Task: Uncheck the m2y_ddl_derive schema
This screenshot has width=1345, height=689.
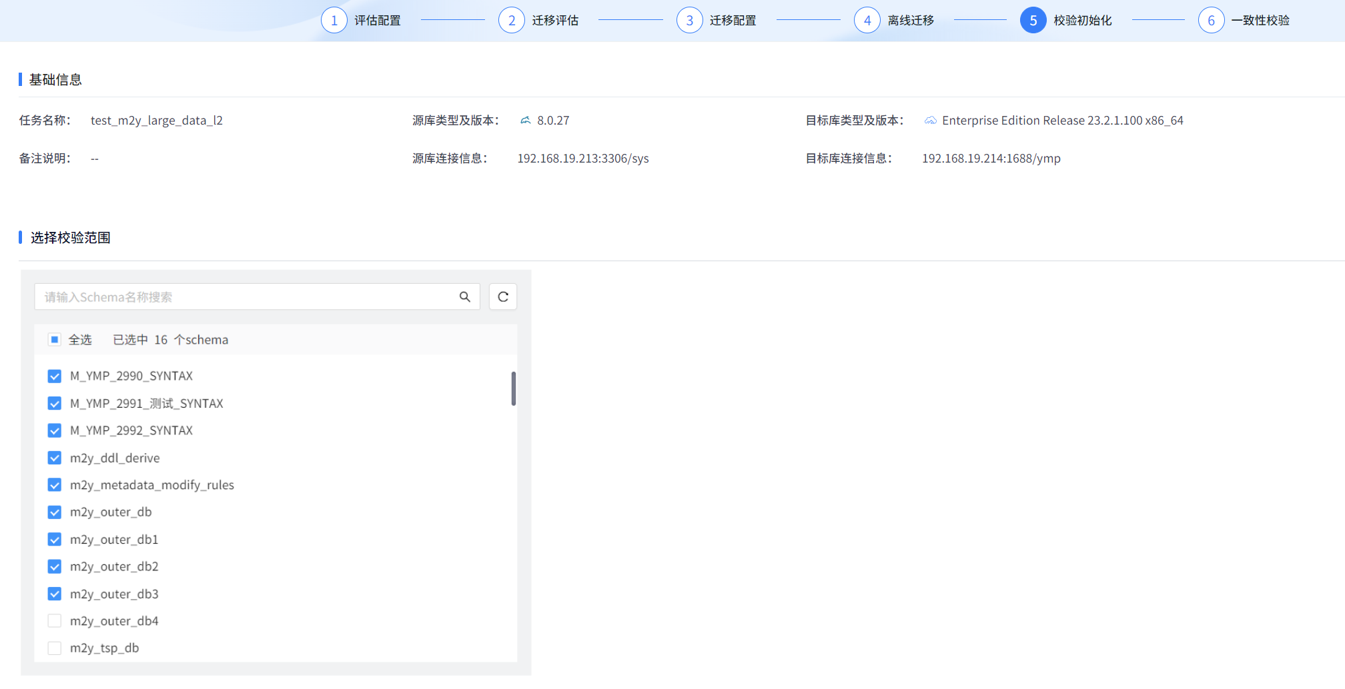Action: tap(55, 458)
